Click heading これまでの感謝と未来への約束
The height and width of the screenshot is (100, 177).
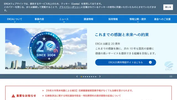(x=122, y=35)
